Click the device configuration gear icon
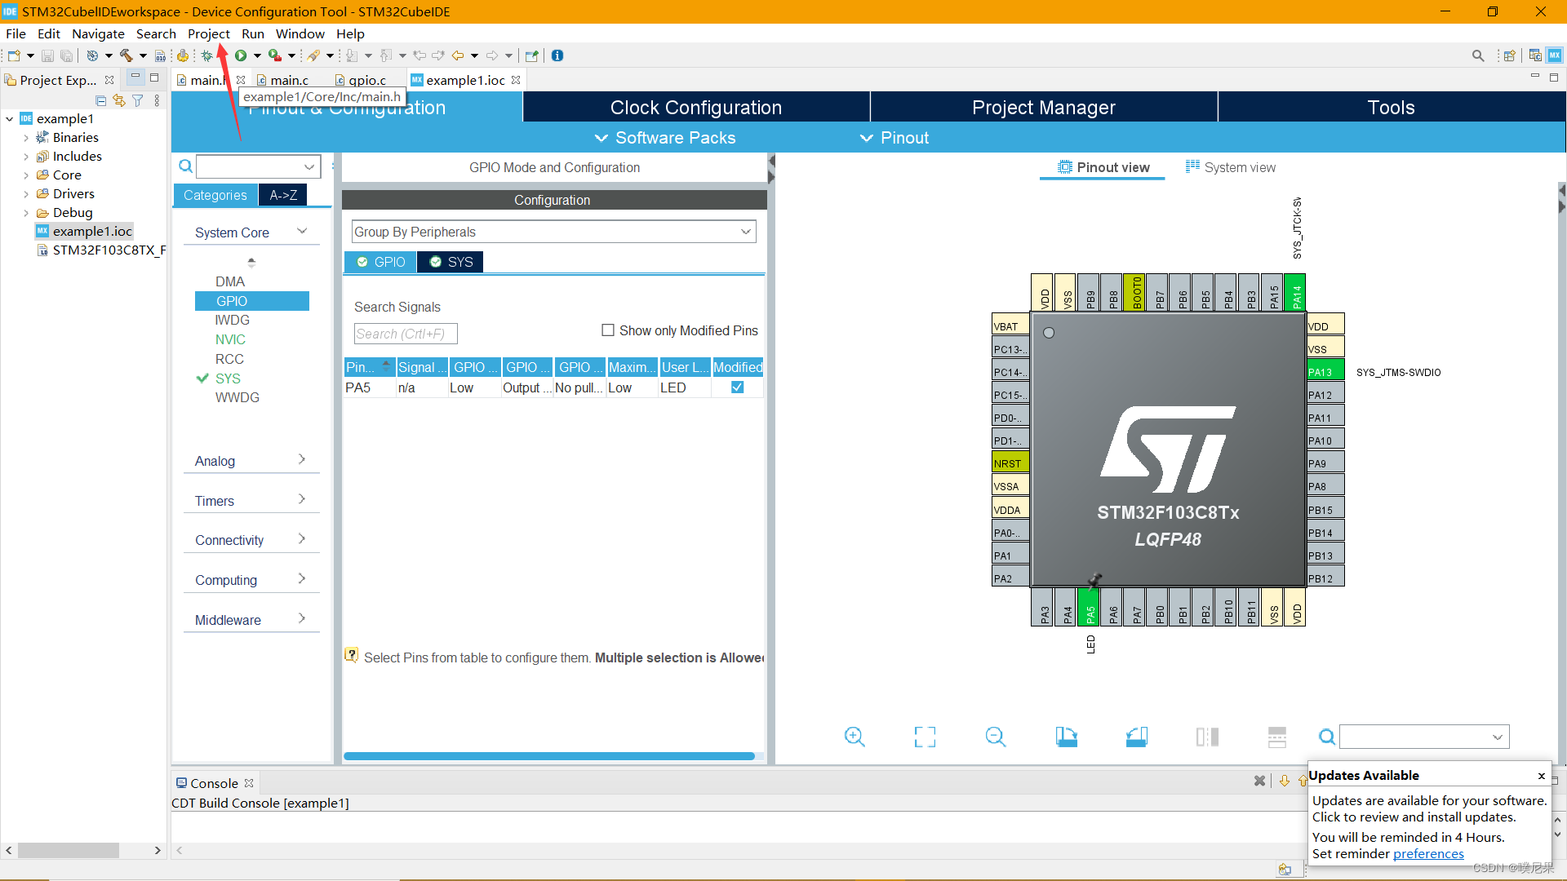Viewport: 1567px width, 881px height. [x=183, y=55]
